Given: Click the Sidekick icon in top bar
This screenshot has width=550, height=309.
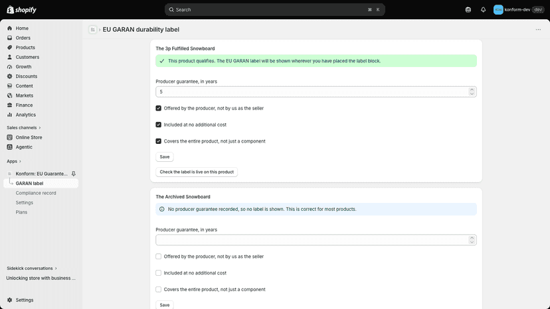Looking at the screenshot, I should coord(468,10).
